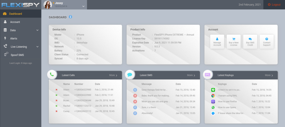The image size is (285, 127).
Task: Select the 'Gene therapy field hit by ..' message
Action: [x=154, y=90]
